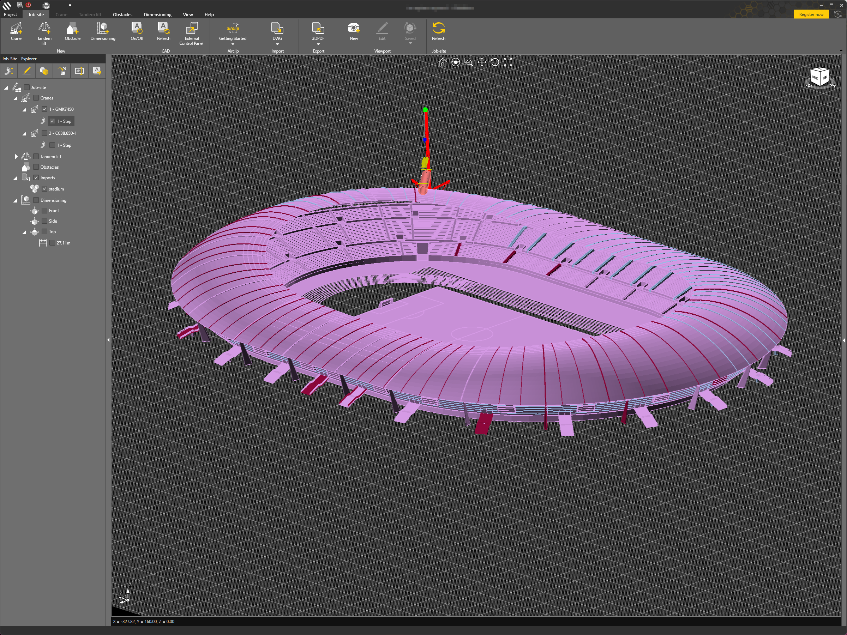This screenshot has height=635, width=847.
Task: Uncheck the stadium import checkbox
Action: coord(44,189)
